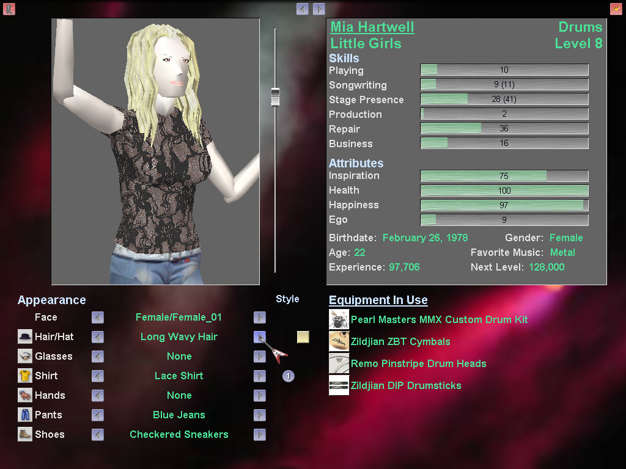Click the top-right corner exit icon
626x469 pixels.
coord(616,9)
